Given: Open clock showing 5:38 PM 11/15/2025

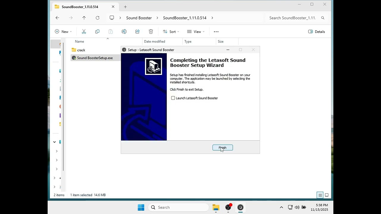Looking at the screenshot, I should coord(319,207).
